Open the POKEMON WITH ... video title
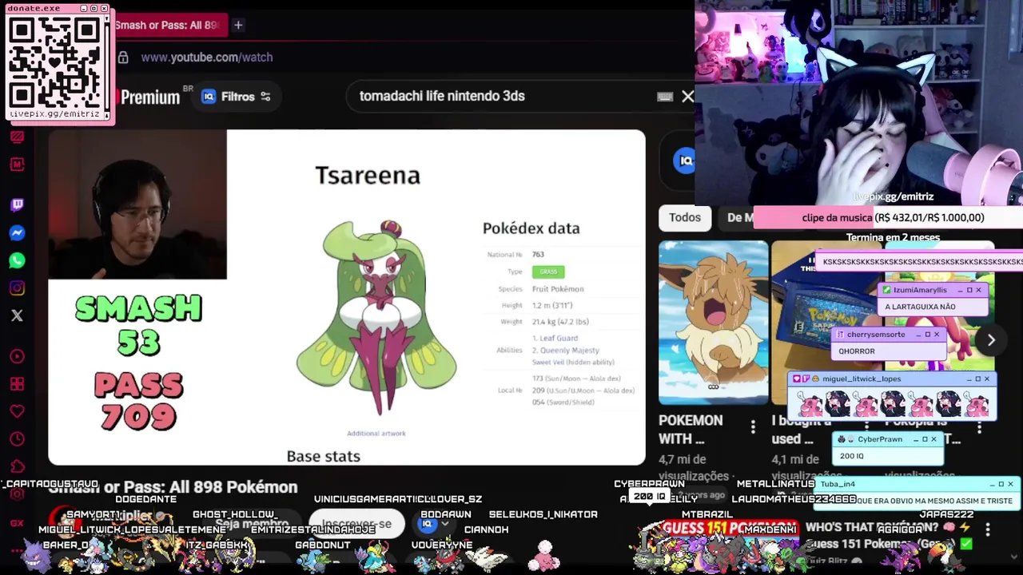This screenshot has height=575, width=1023. click(691, 429)
